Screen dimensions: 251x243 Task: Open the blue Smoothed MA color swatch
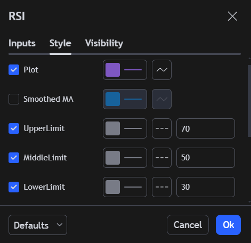[x=112, y=99]
